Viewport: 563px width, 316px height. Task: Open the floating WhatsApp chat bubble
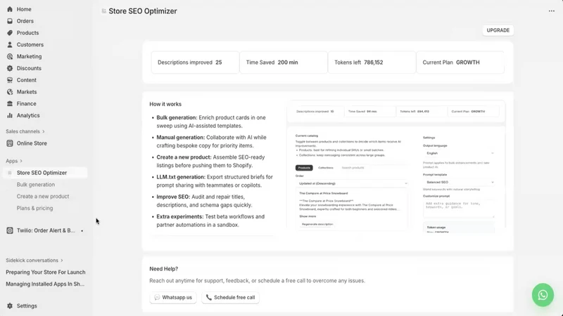(x=543, y=295)
